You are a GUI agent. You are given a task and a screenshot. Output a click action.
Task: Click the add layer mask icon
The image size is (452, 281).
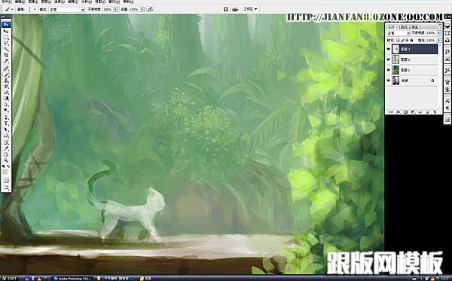click(x=405, y=111)
